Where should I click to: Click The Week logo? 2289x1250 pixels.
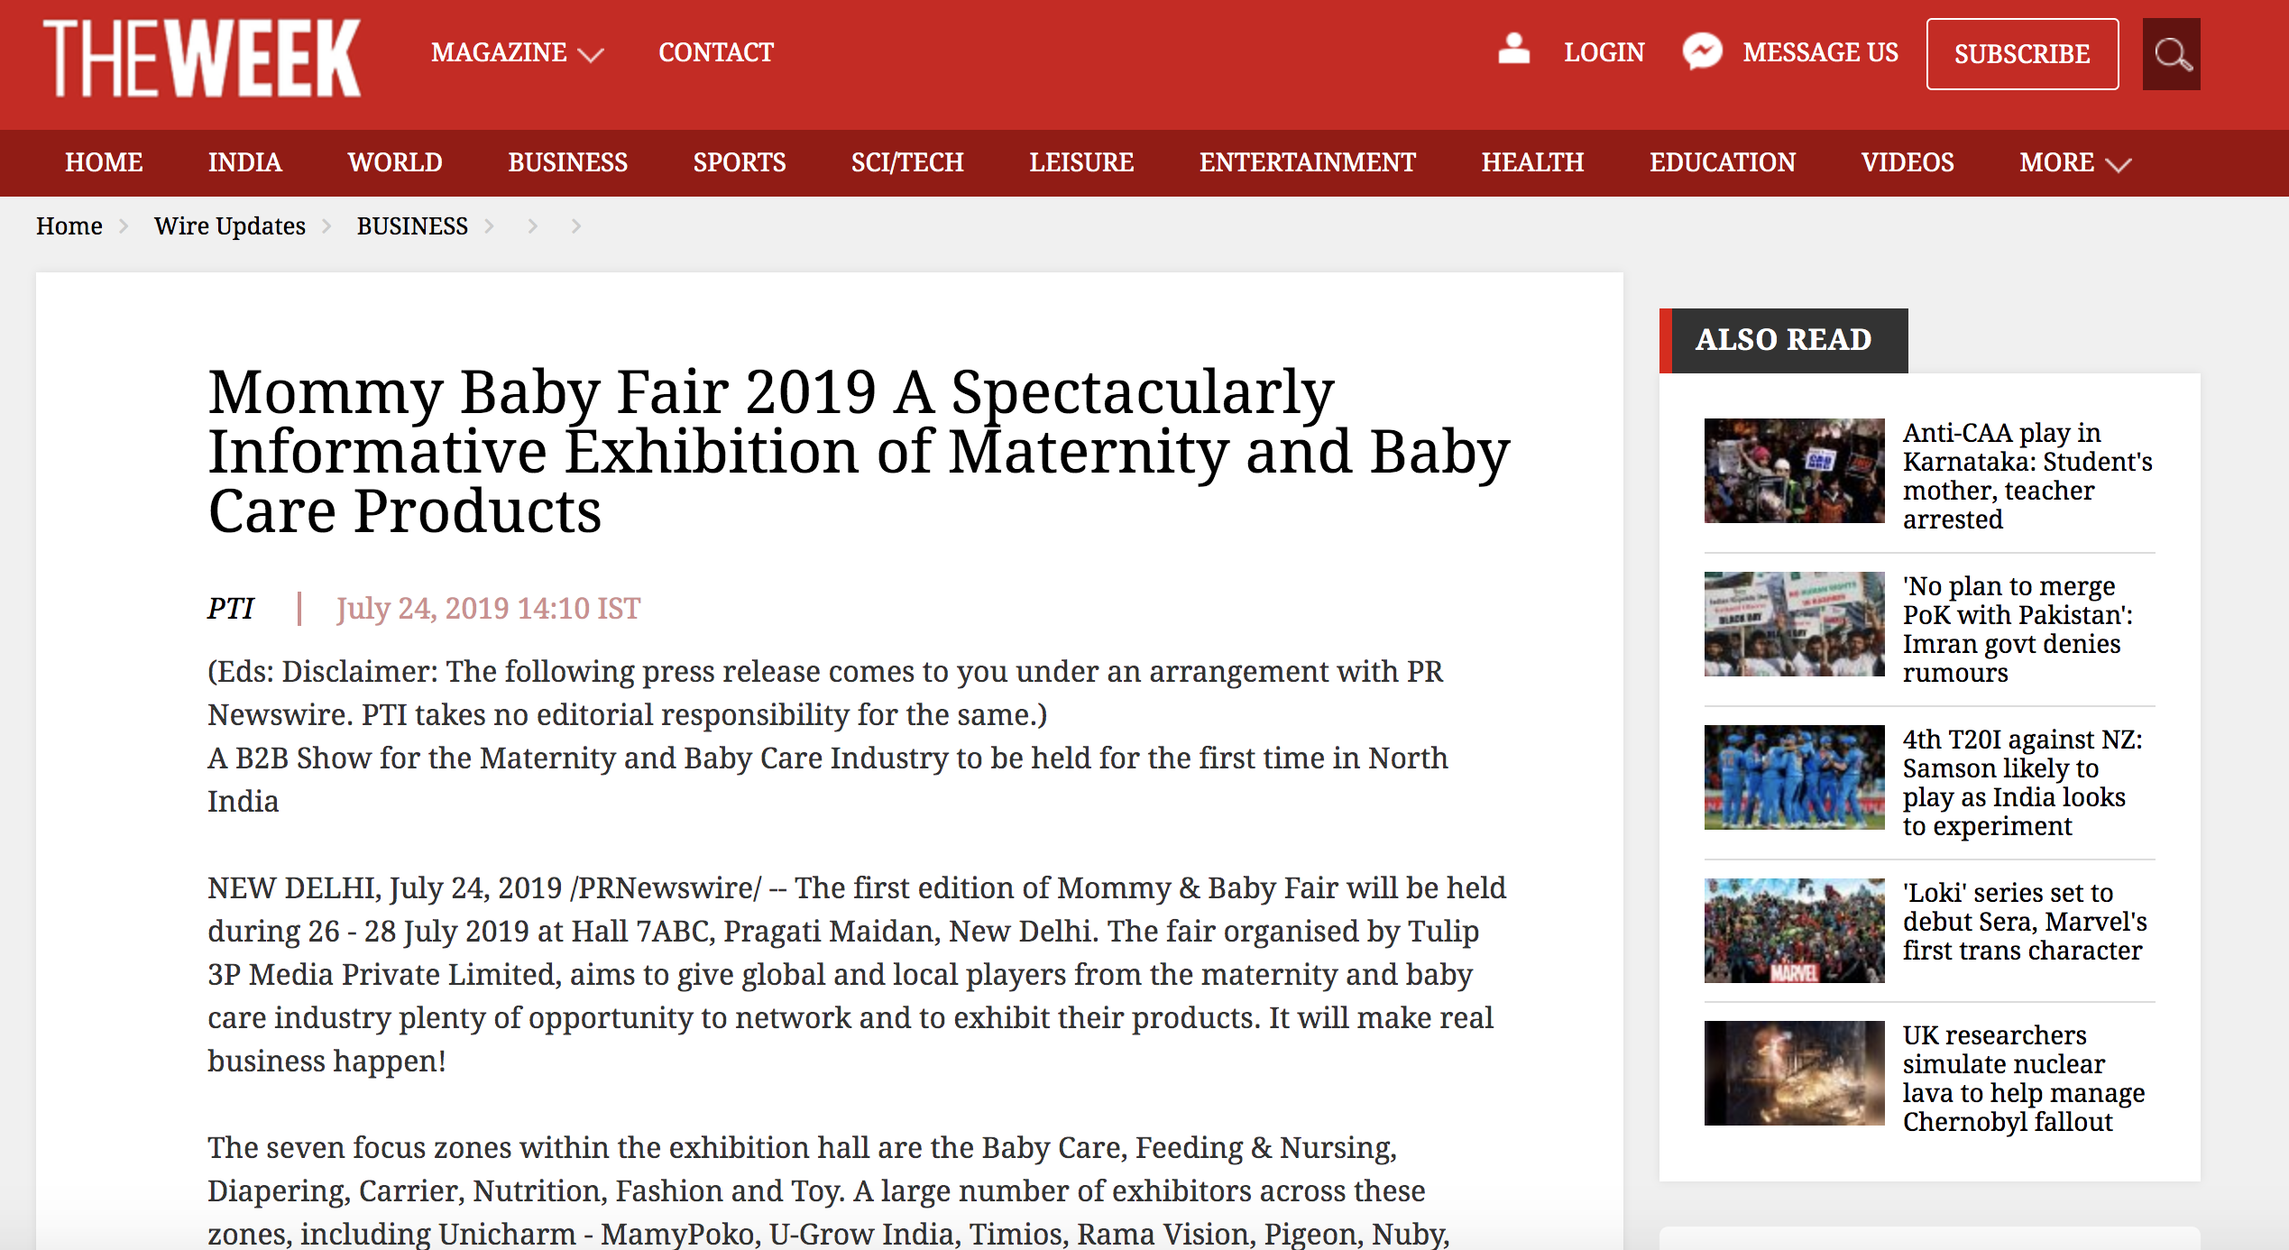pos(202,58)
